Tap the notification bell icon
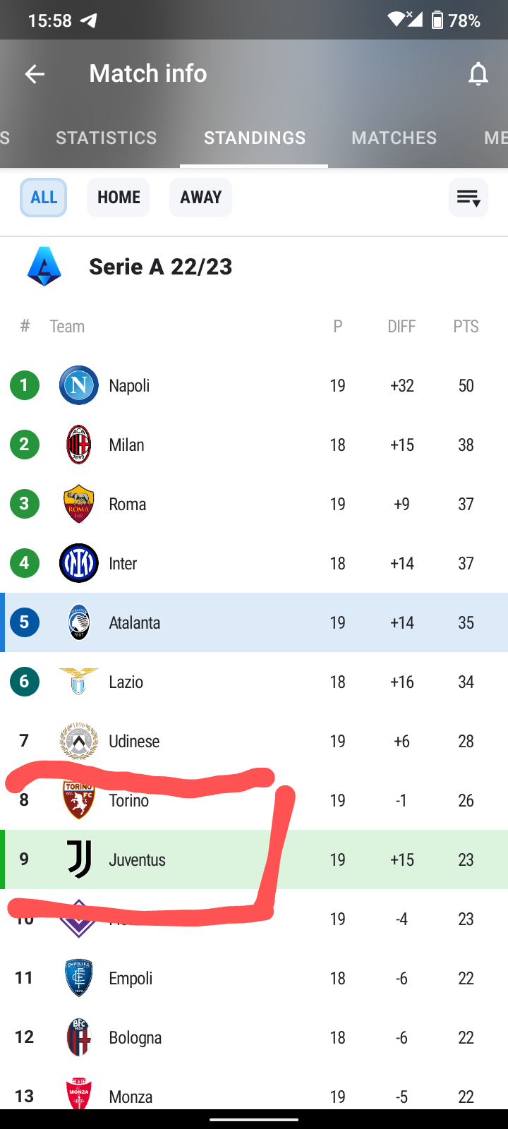 pyautogui.click(x=478, y=73)
